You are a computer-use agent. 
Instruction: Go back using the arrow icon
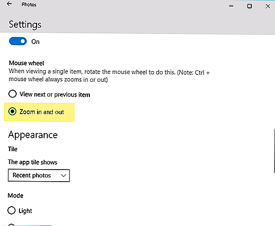9,4
